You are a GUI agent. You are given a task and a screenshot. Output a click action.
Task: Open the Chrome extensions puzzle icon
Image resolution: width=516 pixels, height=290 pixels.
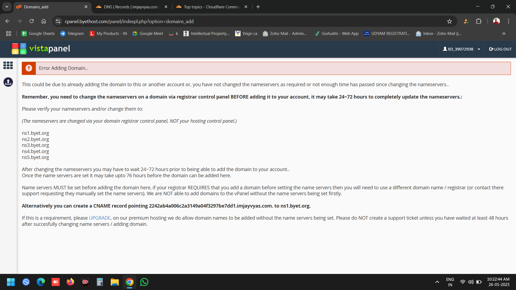479,21
